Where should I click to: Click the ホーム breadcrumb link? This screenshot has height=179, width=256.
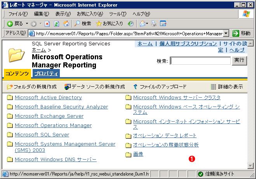pos(39,50)
